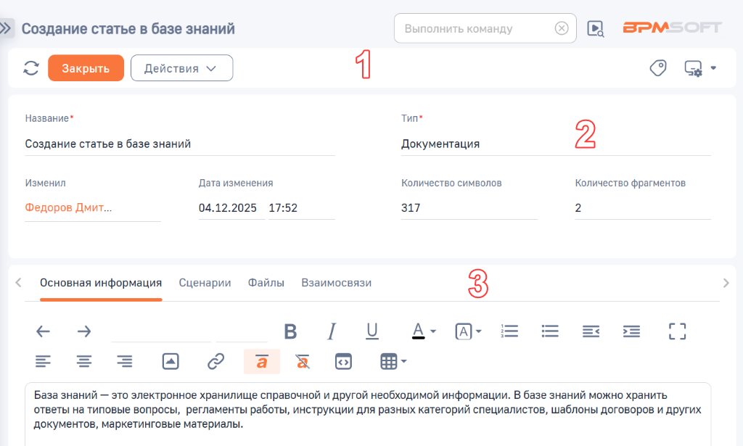743x446 pixels.
Task: Click the time 17:52 field
Action: 301,208
